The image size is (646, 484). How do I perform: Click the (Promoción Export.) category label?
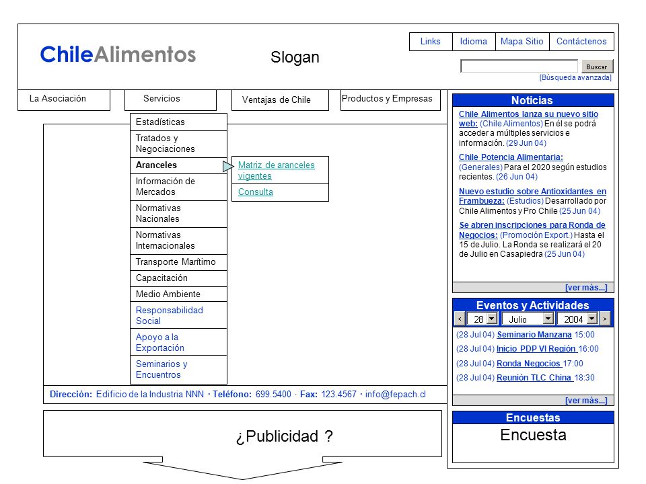[x=536, y=235]
